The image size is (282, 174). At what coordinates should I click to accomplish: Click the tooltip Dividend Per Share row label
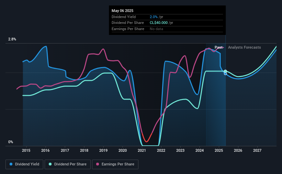pyautogui.click(x=128, y=23)
